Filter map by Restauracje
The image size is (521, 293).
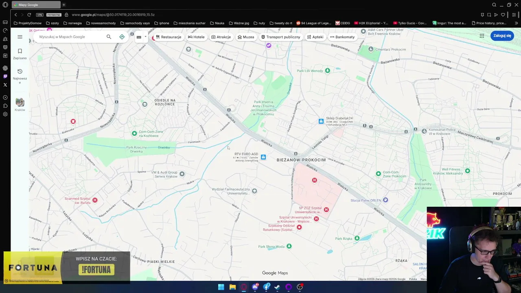point(169,37)
